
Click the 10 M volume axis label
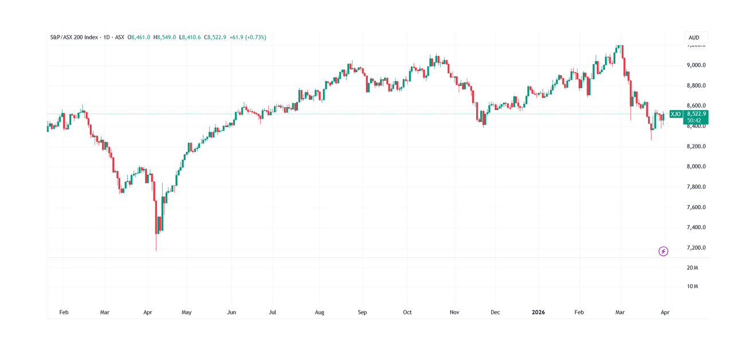[x=692, y=286]
